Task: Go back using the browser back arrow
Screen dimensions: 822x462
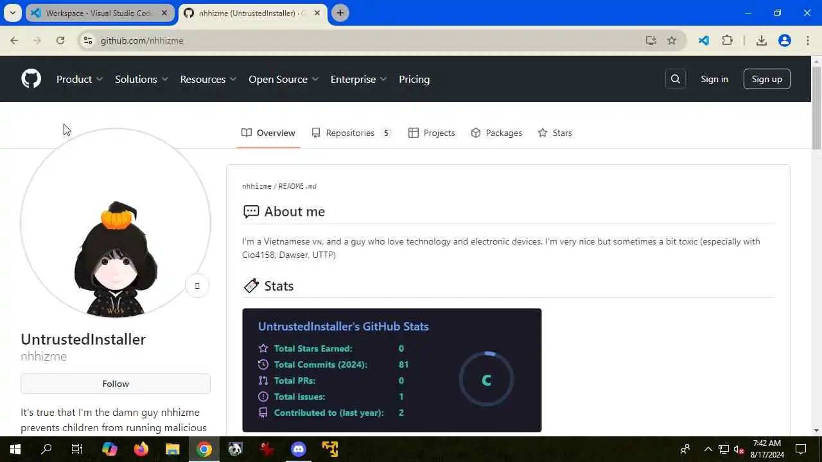Action: coord(14,40)
